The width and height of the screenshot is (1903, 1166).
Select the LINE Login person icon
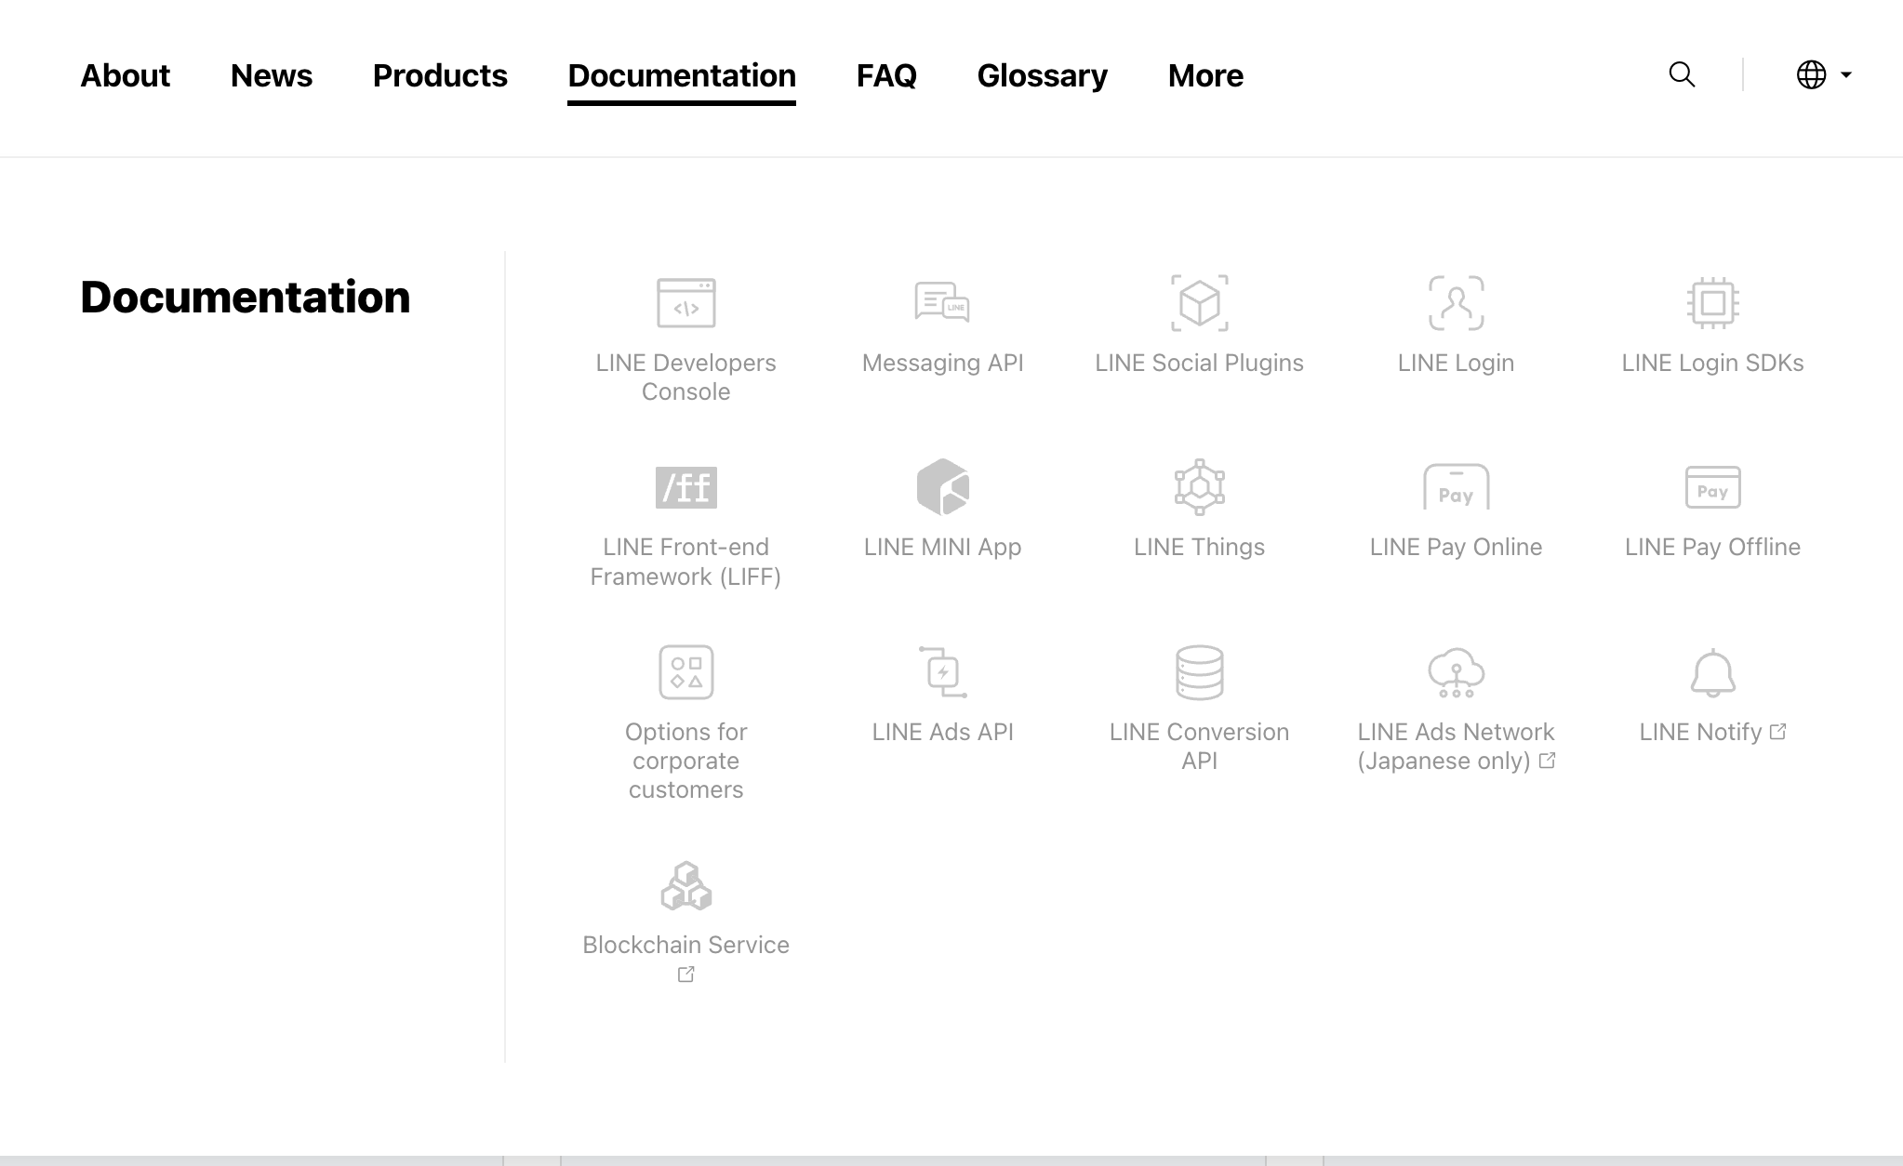click(x=1456, y=302)
